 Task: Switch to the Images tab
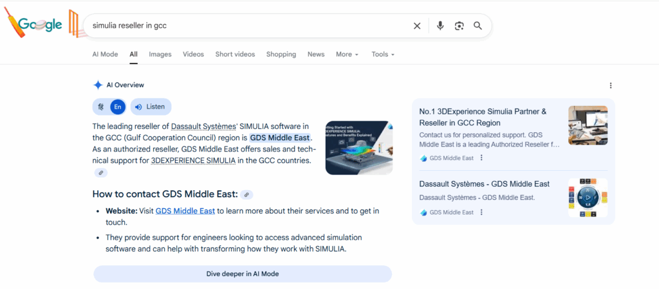(x=160, y=55)
